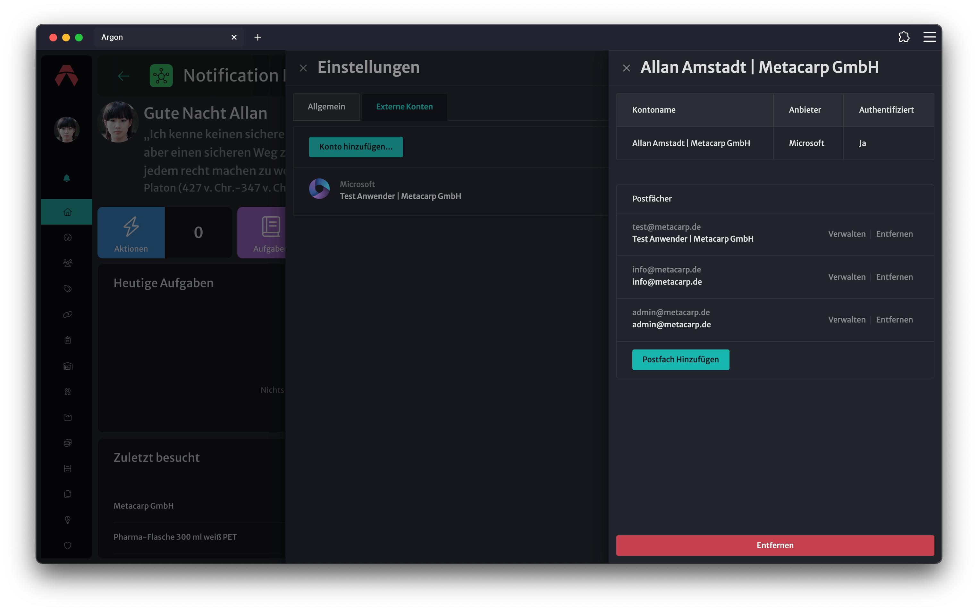Switch to the Allgemein tab
This screenshot has height=611, width=978.
click(326, 107)
